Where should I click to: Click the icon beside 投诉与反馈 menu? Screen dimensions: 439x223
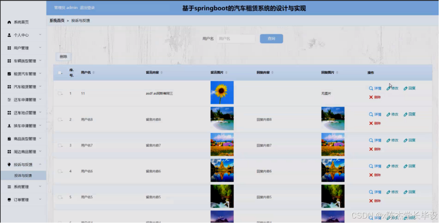(9, 165)
